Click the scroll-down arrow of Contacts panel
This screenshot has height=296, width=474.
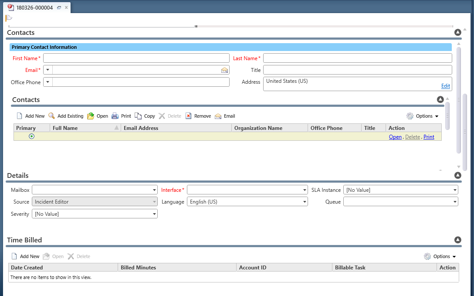pos(459,167)
